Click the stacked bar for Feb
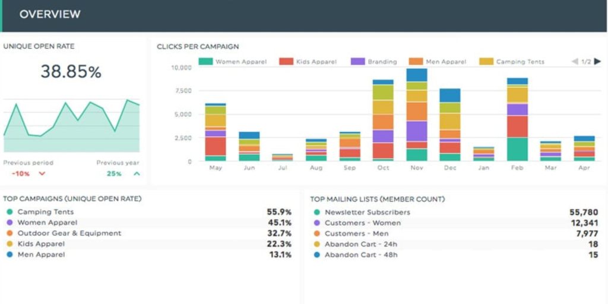This screenshot has height=304, width=608. (517, 119)
